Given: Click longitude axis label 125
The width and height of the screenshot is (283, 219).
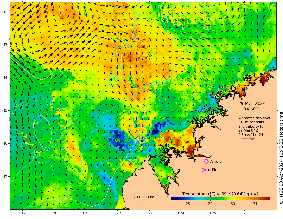Looking at the screenshot, I should [x=213, y=214].
